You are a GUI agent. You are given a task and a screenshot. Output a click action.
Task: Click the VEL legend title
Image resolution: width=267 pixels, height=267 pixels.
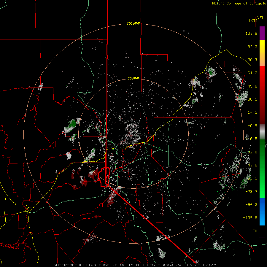(260, 18)
